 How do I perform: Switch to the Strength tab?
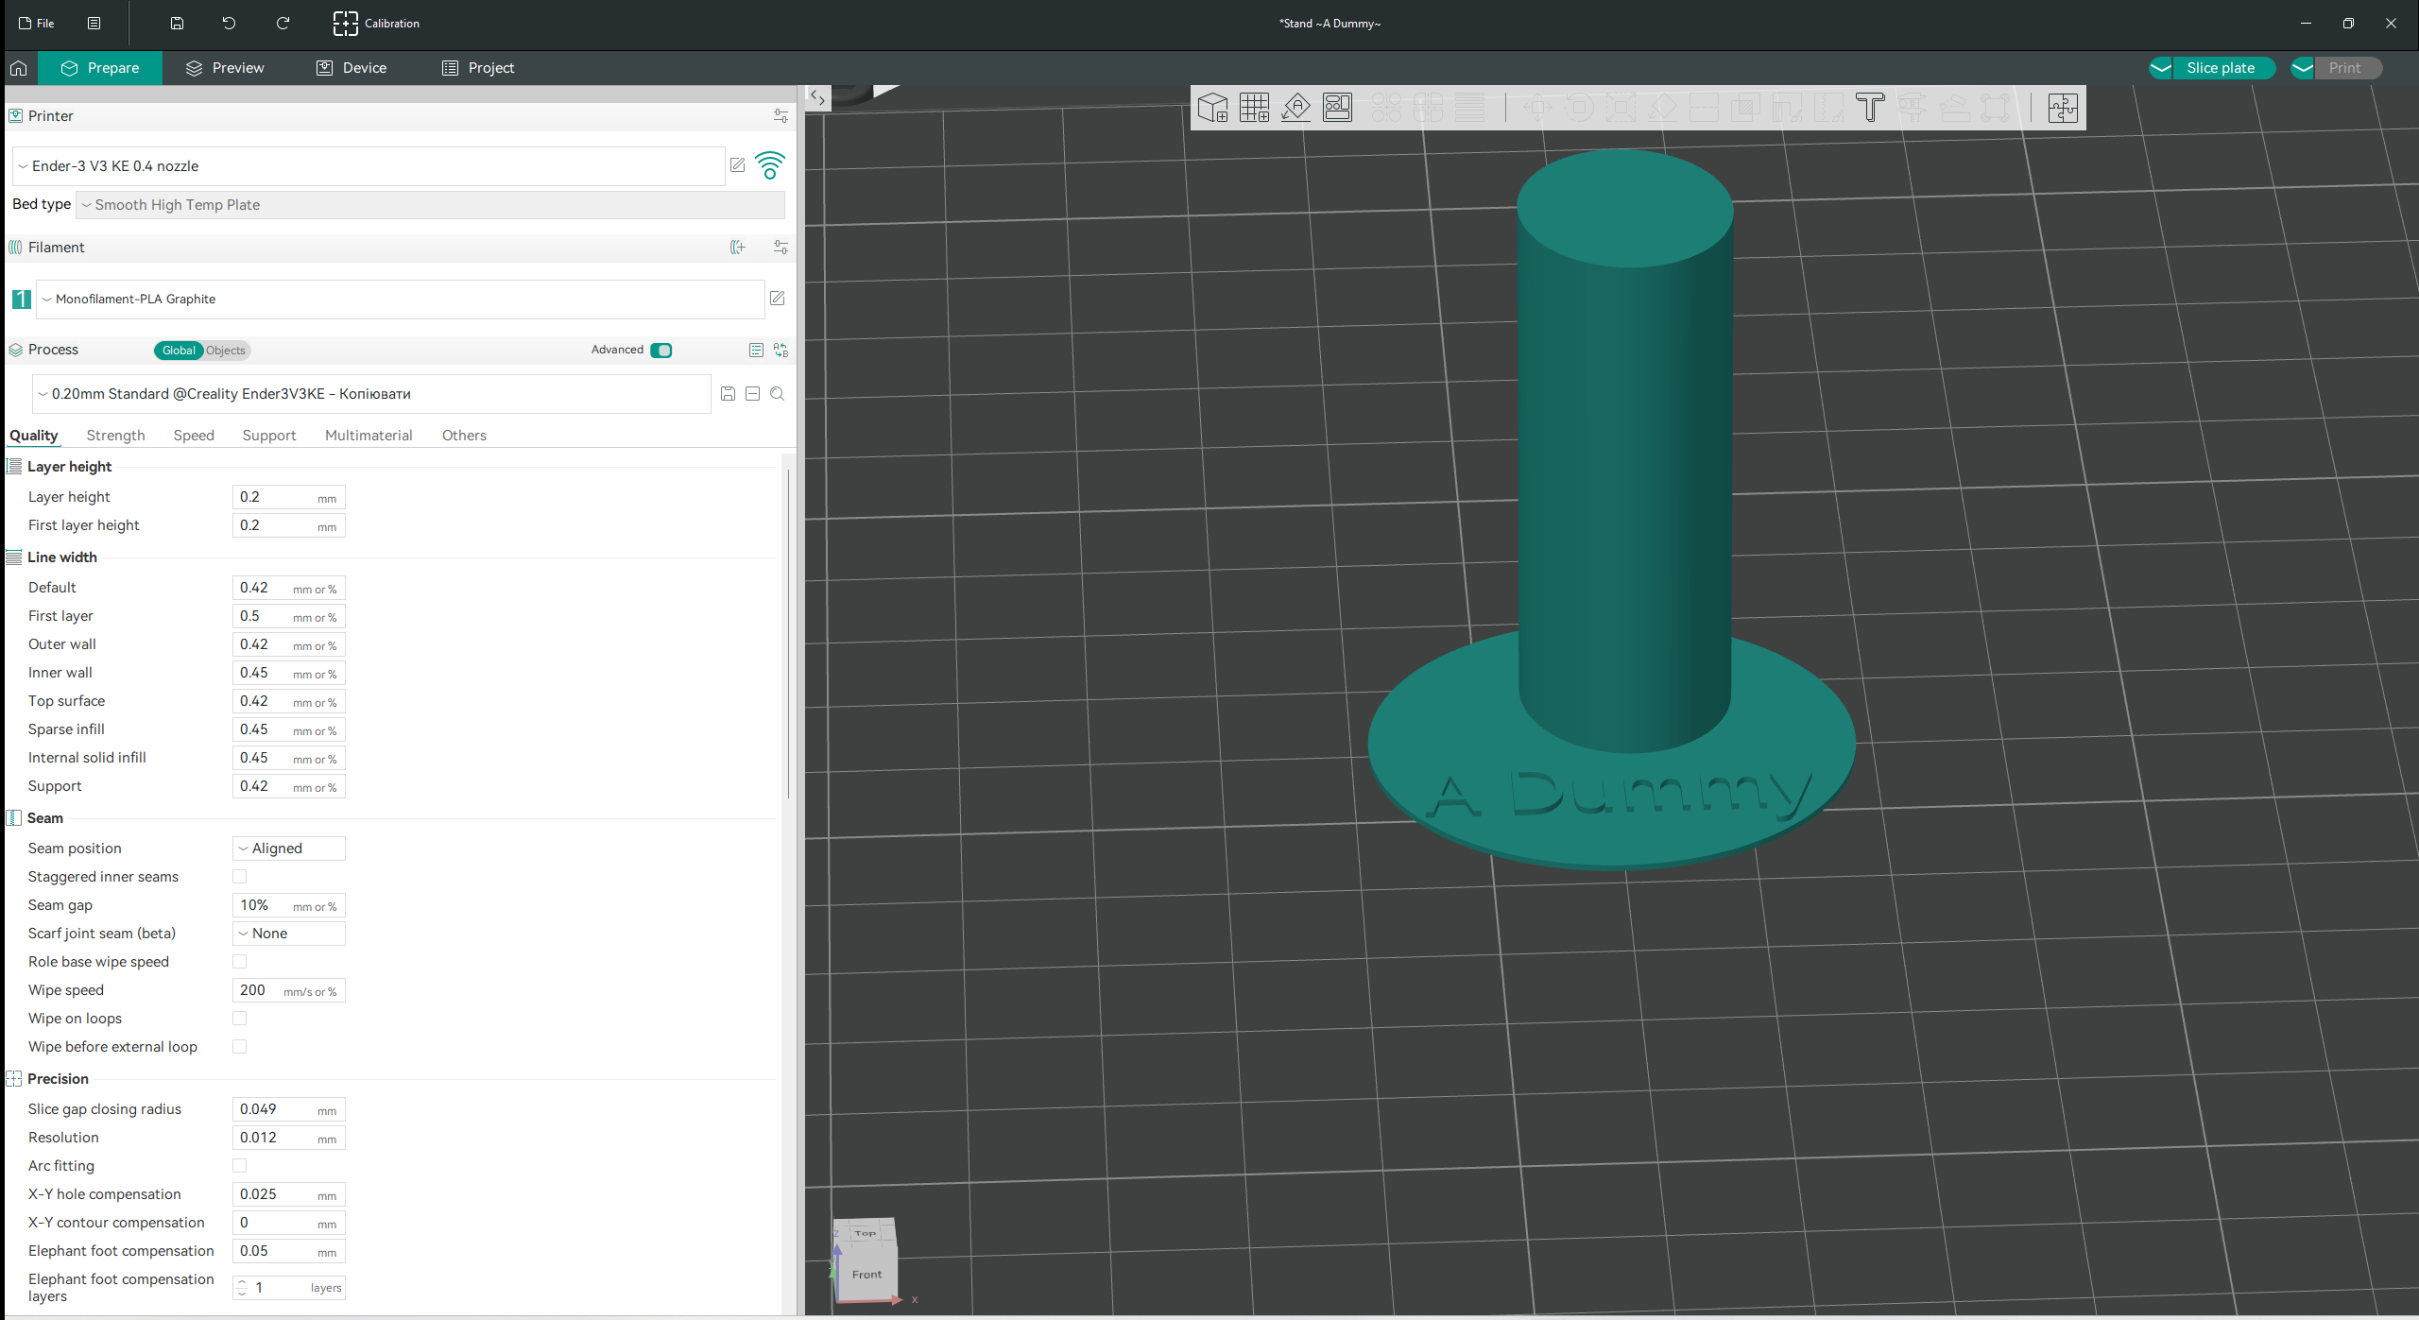click(115, 436)
